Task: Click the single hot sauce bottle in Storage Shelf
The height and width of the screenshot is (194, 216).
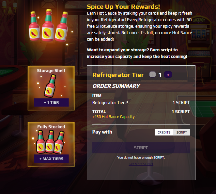Action: tap(50, 86)
